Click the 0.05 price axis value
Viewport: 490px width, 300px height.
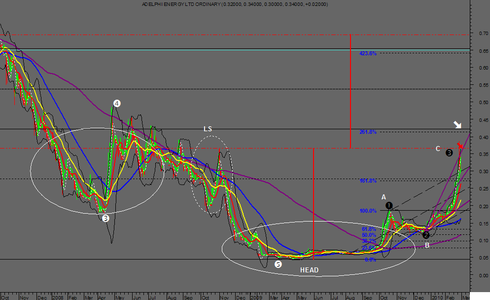pyautogui.click(x=484, y=258)
